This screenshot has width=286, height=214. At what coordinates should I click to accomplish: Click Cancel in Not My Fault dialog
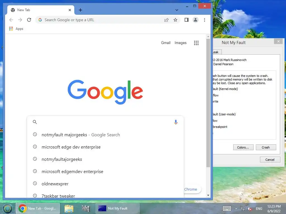tap(270, 159)
